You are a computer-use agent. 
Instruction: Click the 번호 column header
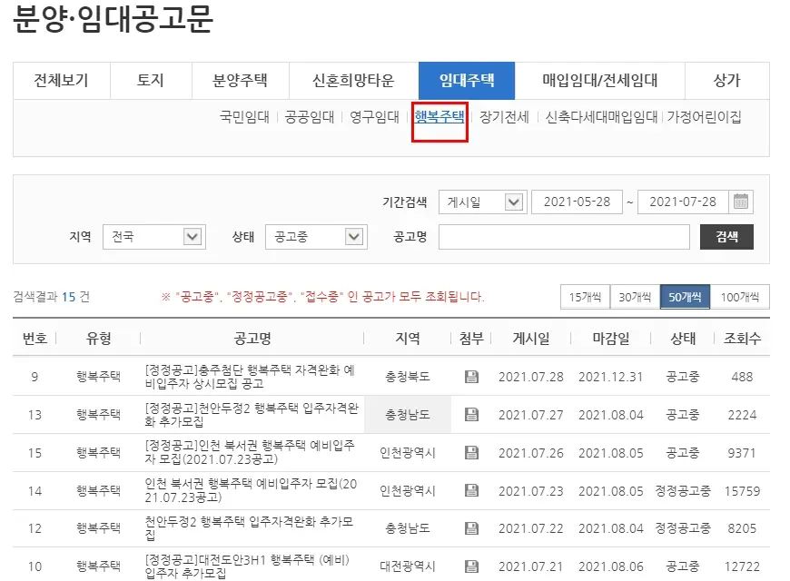pos(35,338)
